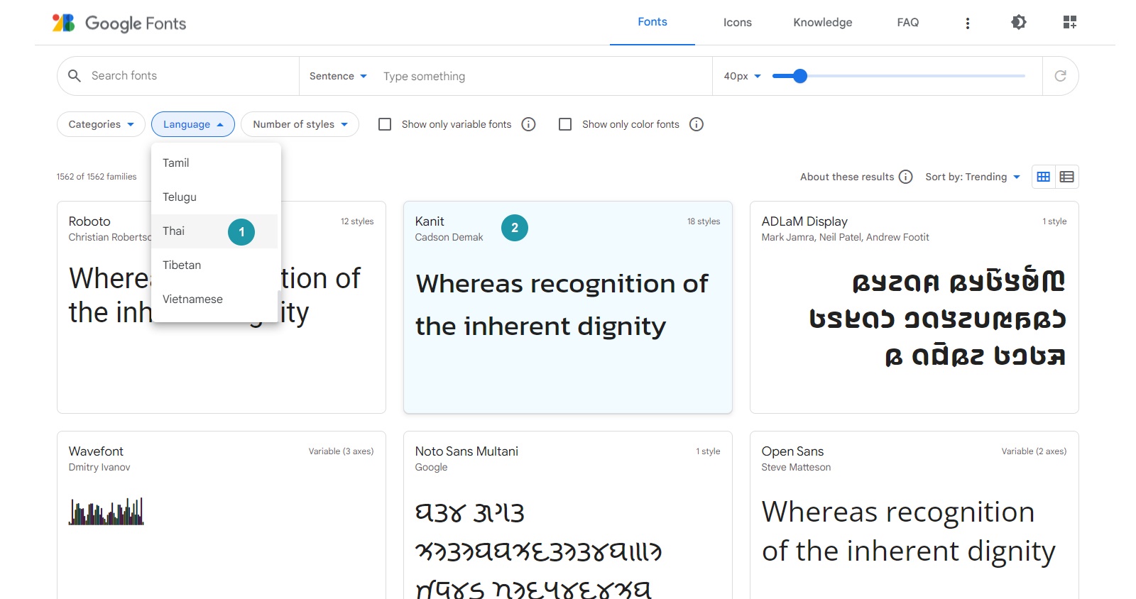1136x599 pixels.
Task: Switch to grid view
Action: tap(1043, 177)
